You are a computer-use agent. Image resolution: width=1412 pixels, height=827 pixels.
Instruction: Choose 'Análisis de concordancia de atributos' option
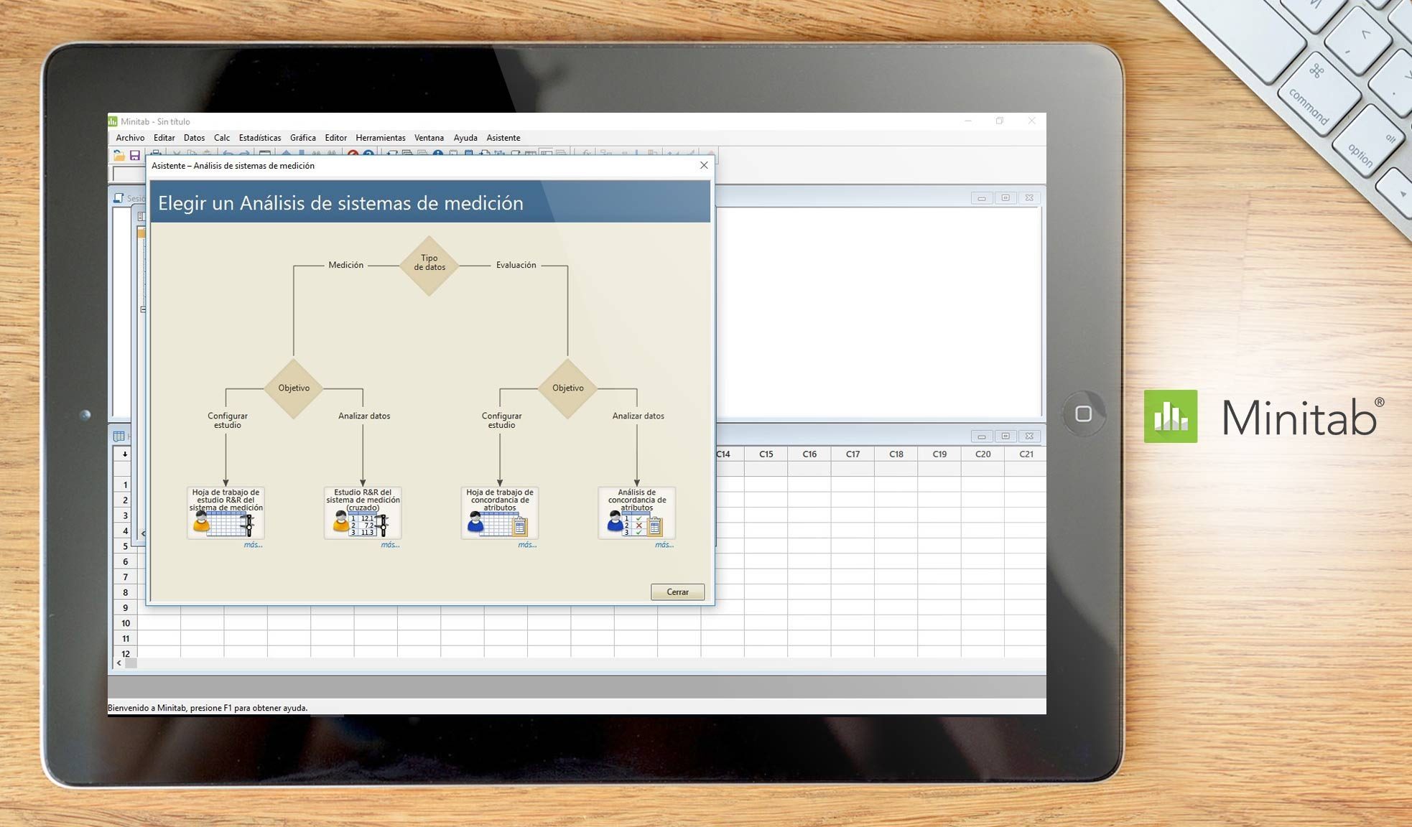(x=636, y=513)
